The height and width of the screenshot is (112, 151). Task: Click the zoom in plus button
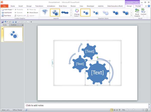click(x=143, y=110)
